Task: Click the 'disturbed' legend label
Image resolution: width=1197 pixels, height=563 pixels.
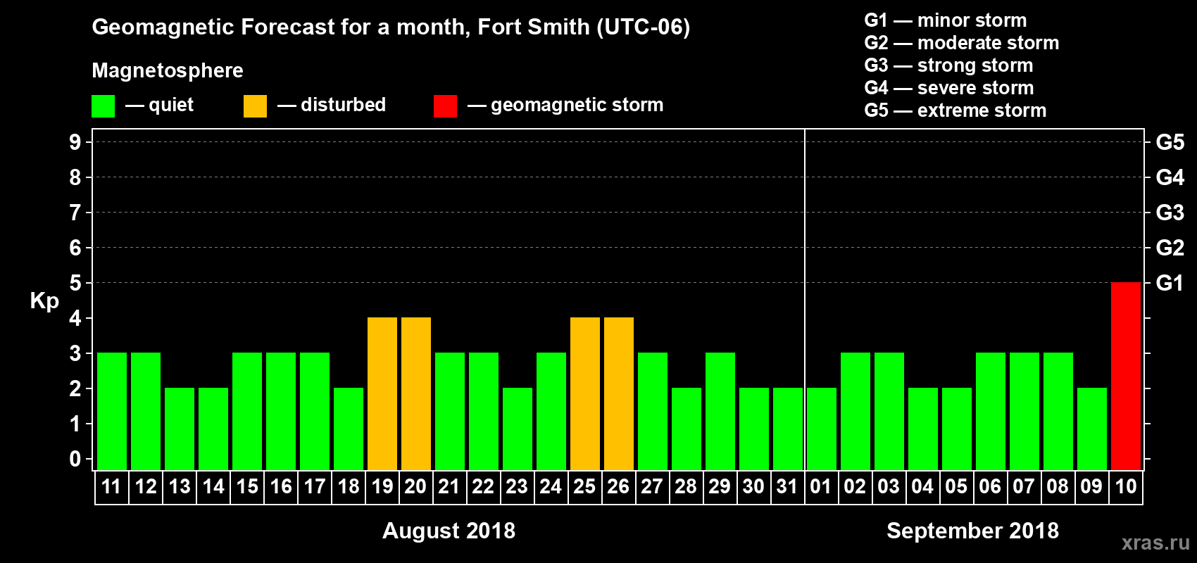Action: (344, 105)
